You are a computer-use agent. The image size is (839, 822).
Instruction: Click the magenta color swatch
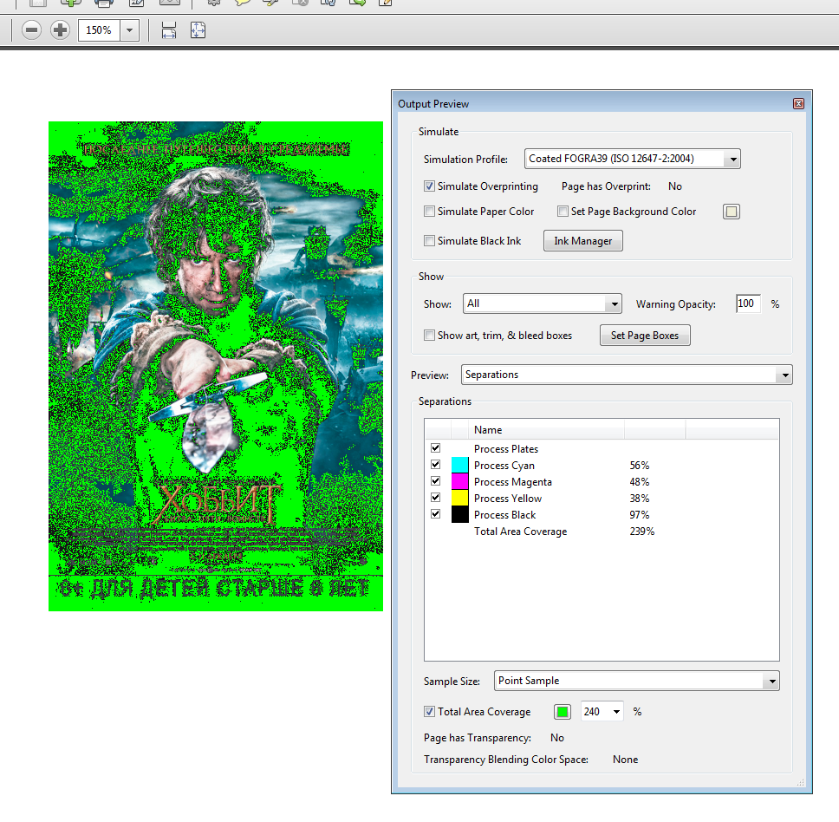pyautogui.click(x=459, y=481)
